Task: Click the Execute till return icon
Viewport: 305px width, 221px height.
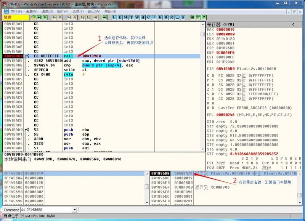Action: (96, 18)
